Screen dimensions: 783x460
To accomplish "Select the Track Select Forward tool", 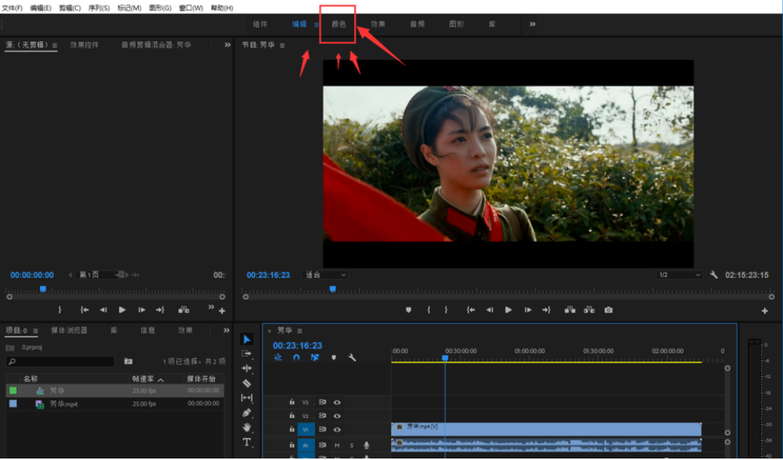I will point(247,354).
